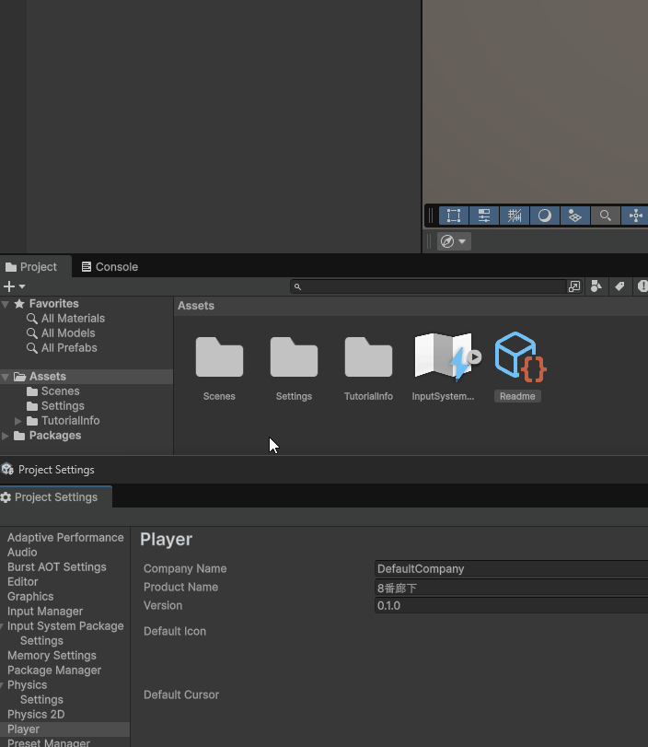This screenshot has width=648, height=747.
Task: Expand the TutorialInfo folder in the tree
Action: 17,421
